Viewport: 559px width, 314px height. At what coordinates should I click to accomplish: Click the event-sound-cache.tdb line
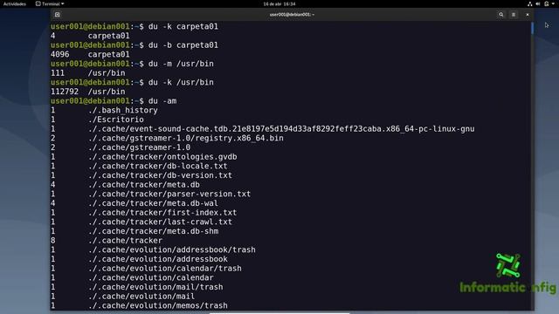coord(281,128)
